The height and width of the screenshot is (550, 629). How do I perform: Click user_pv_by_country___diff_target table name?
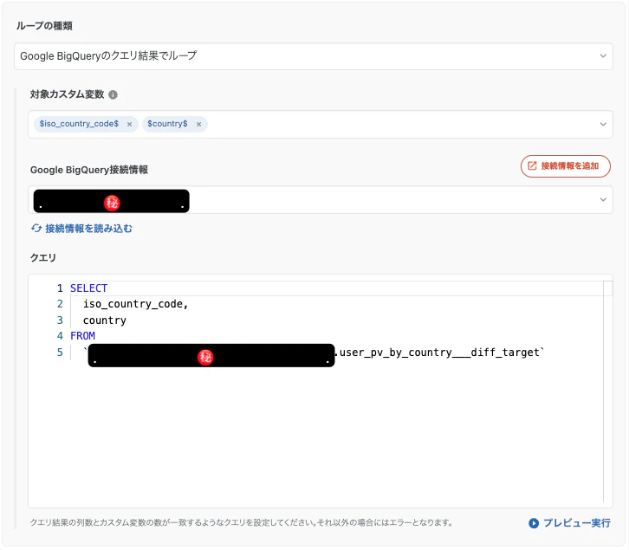[439, 353]
